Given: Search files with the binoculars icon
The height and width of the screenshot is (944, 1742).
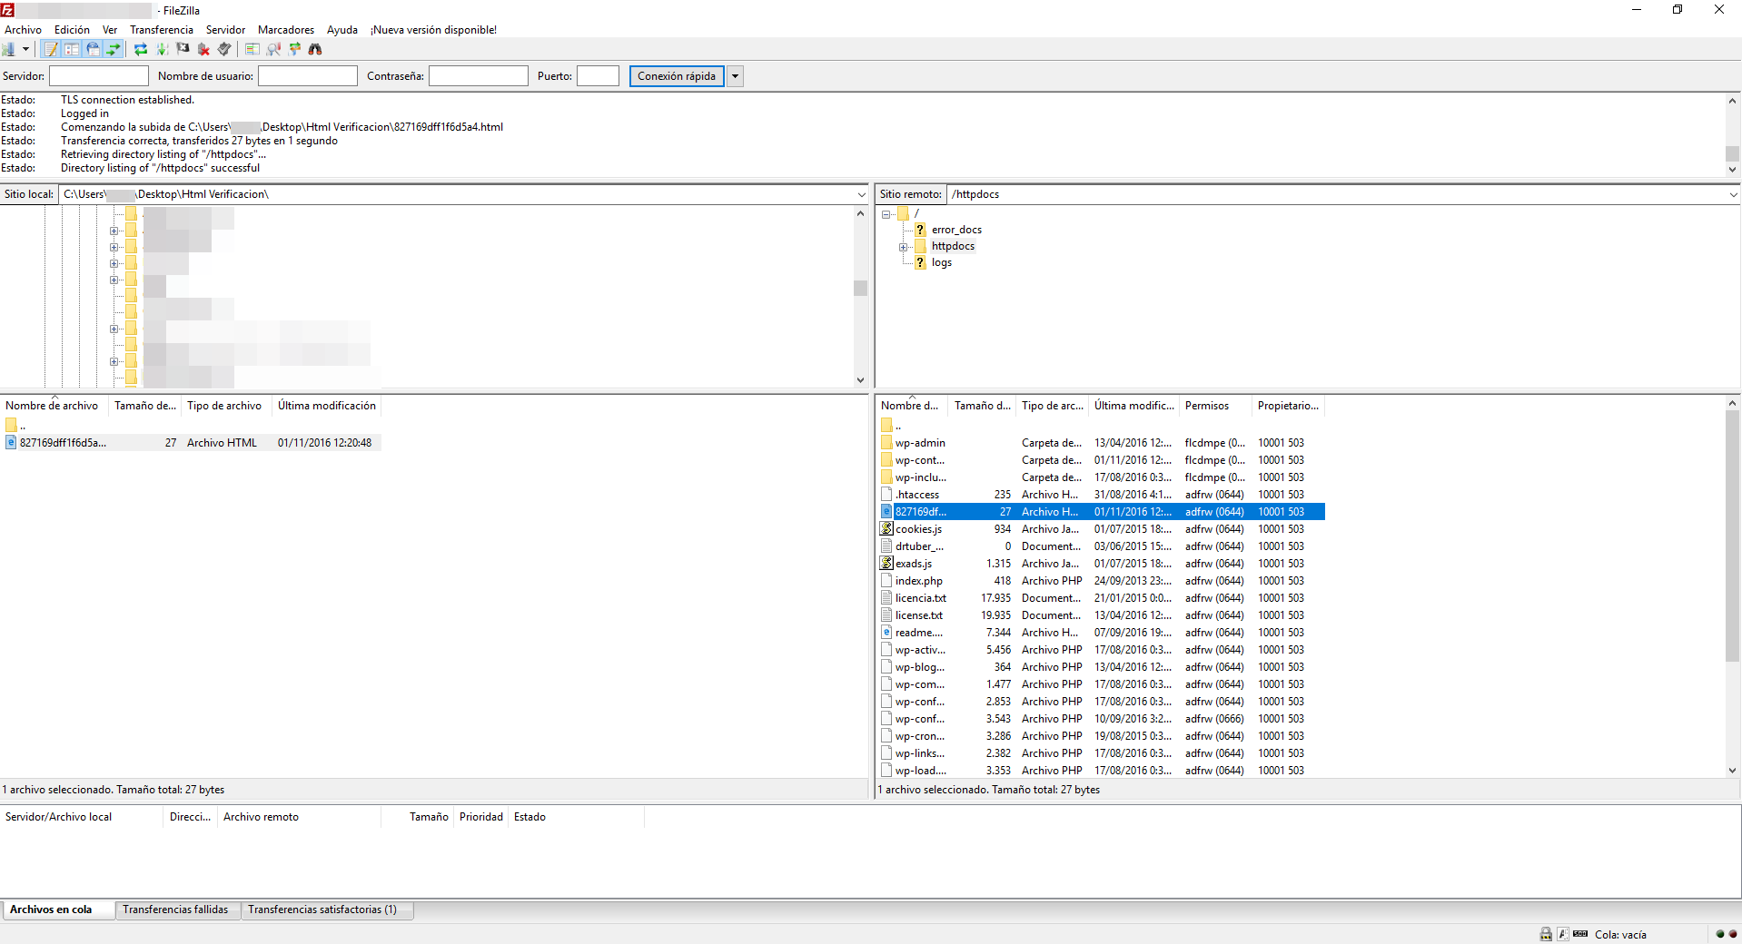Looking at the screenshot, I should pyautogui.click(x=315, y=49).
